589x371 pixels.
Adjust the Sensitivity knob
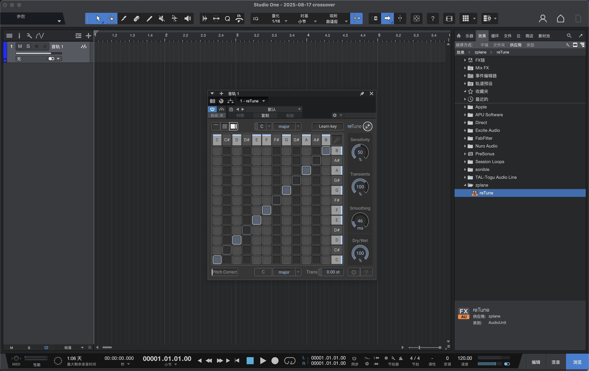tap(360, 152)
